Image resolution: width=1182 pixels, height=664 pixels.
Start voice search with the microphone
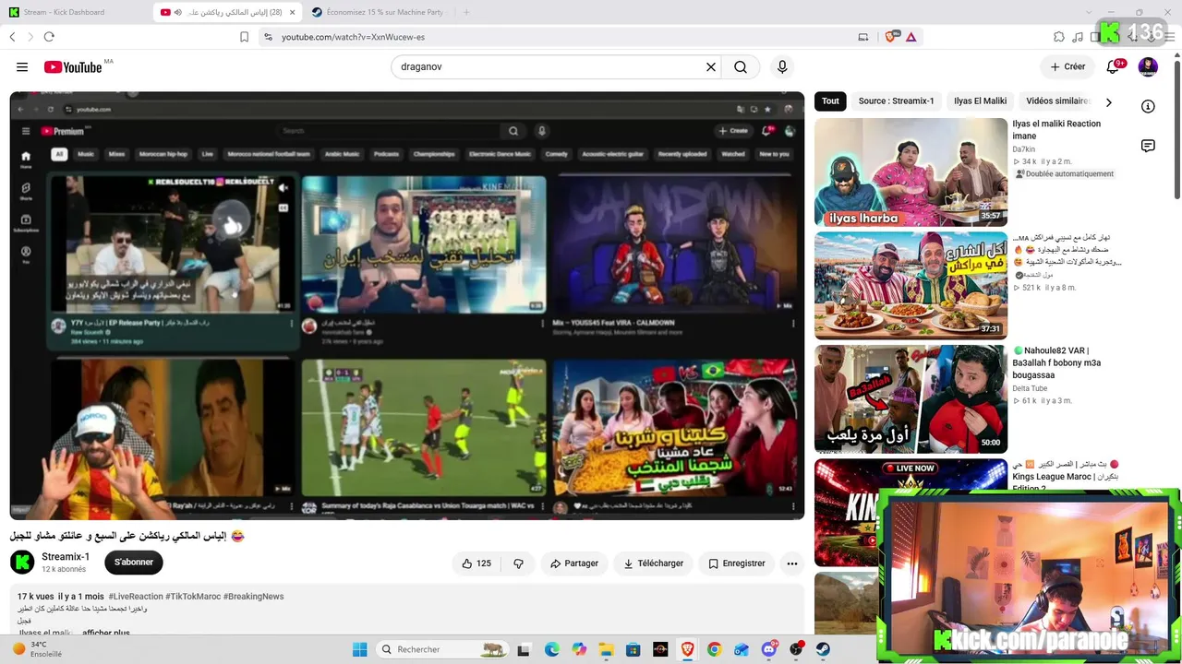click(782, 67)
